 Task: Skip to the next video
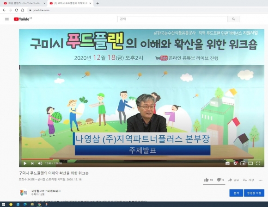(33, 163)
